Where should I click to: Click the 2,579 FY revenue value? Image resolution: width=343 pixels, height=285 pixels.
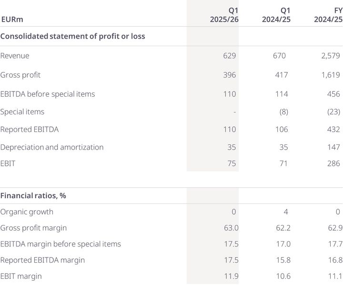point(331,56)
